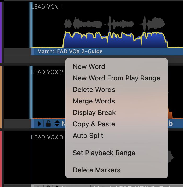Run Auto Split from the context menu
Viewport: 183px width, 187px height.
(88, 136)
